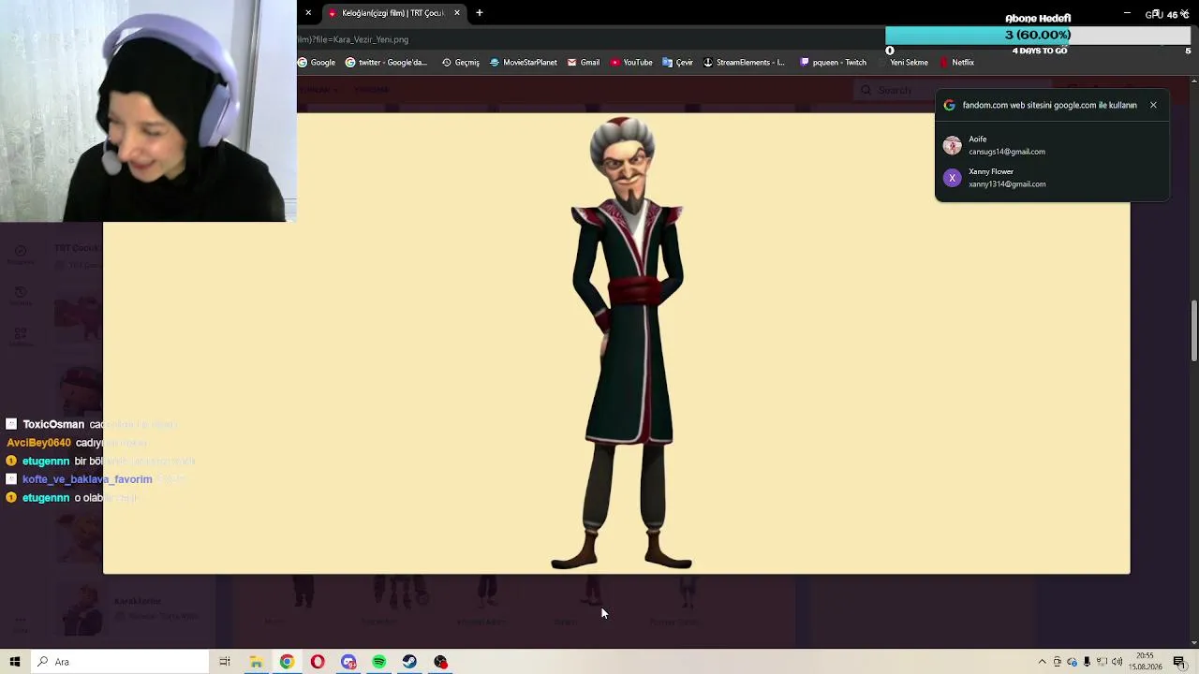1199x674 pixels.
Task: Sign in with the Xanny Flower account
Action: [x=1052, y=178]
